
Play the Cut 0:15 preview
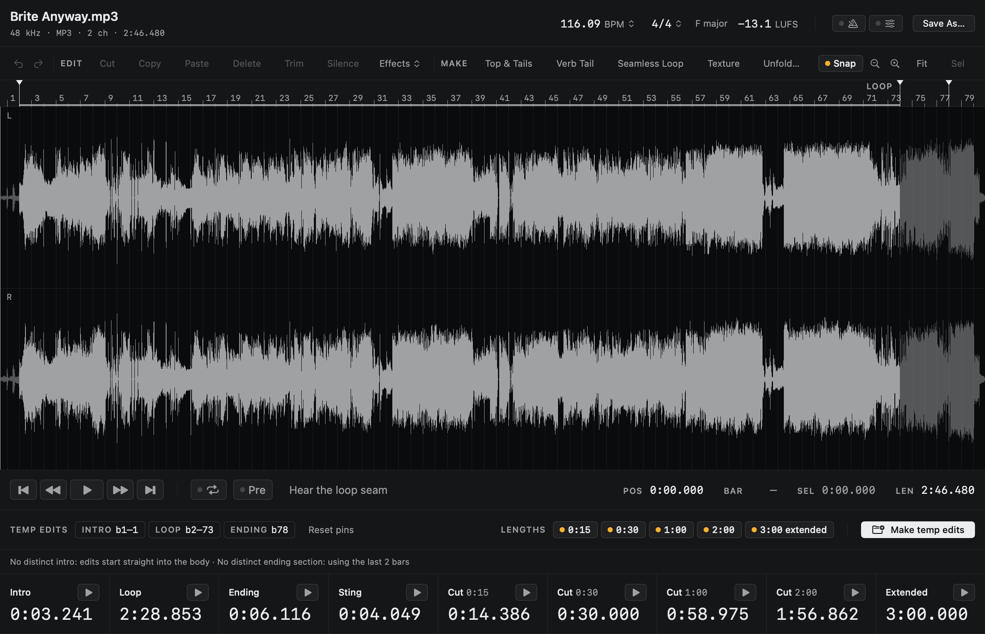coord(526,592)
